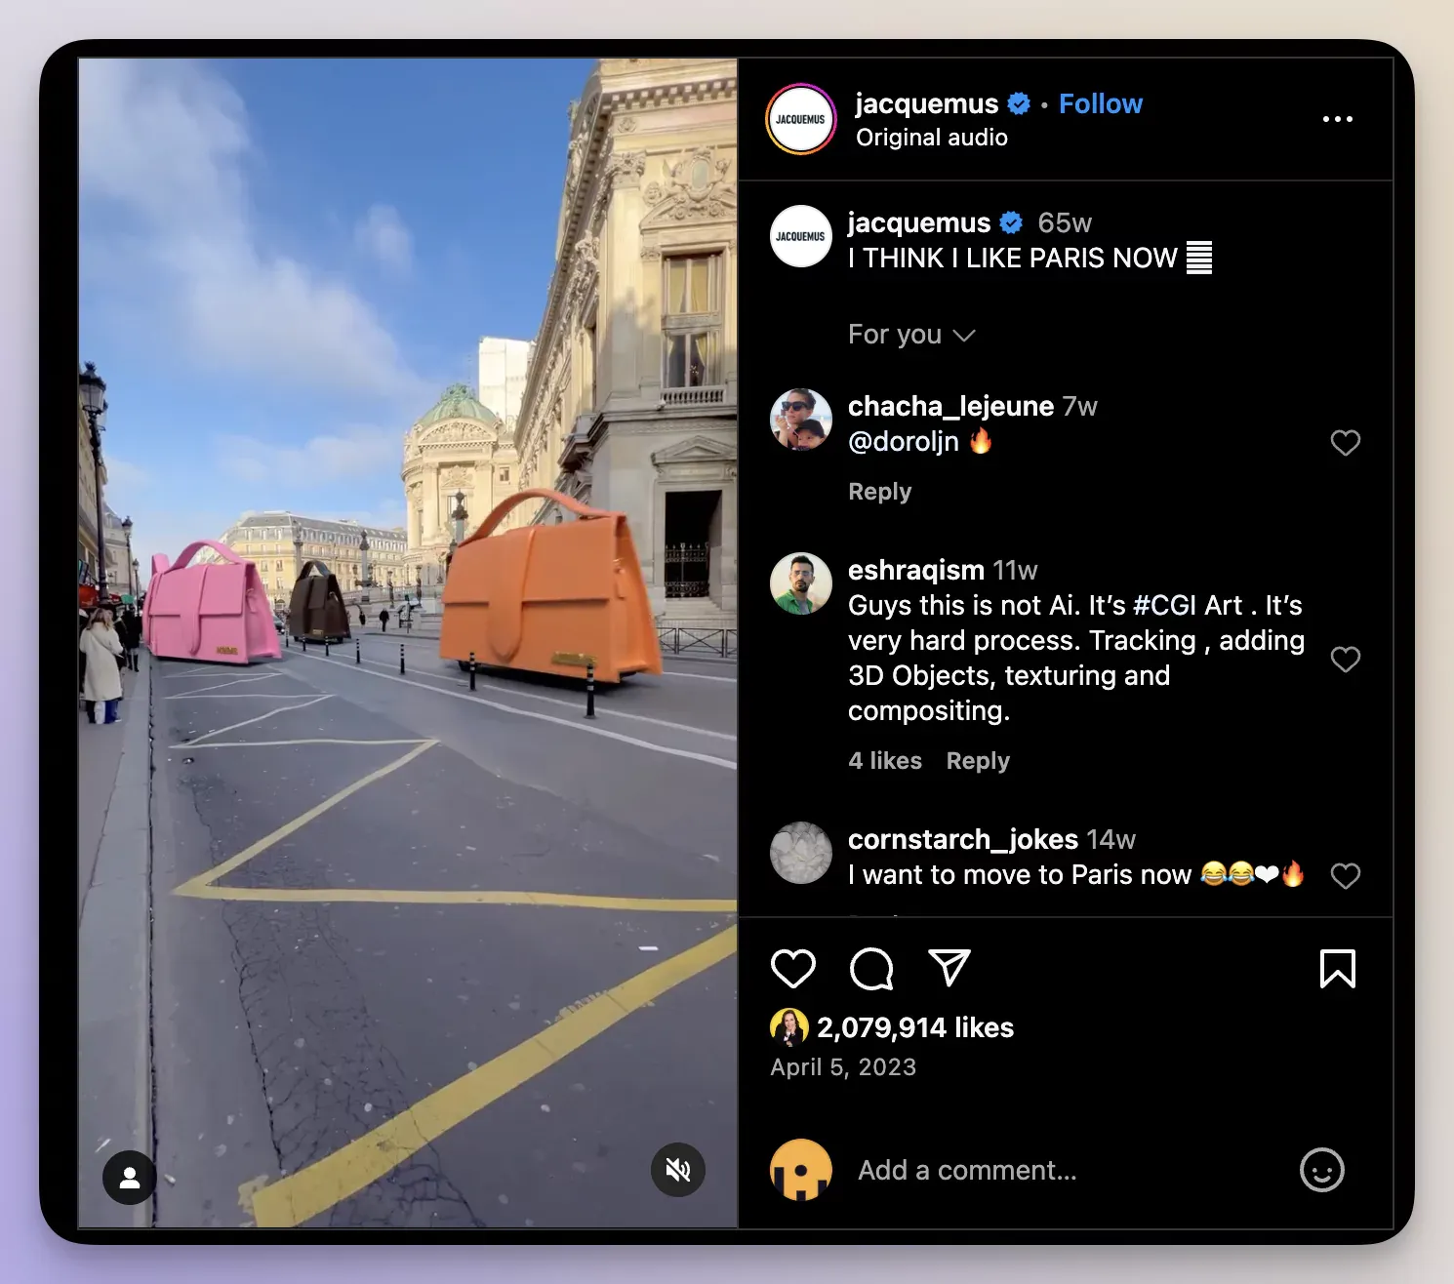The height and width of the screenshot is (1284, 1454).
Task: Open chacha_lejeune's profile name
Action: pyautogui.click(x=950, y=406)
